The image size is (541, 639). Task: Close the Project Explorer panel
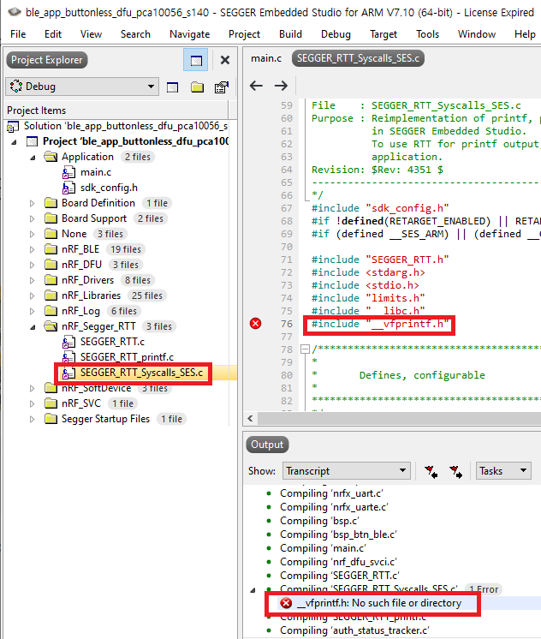[225, 60]
